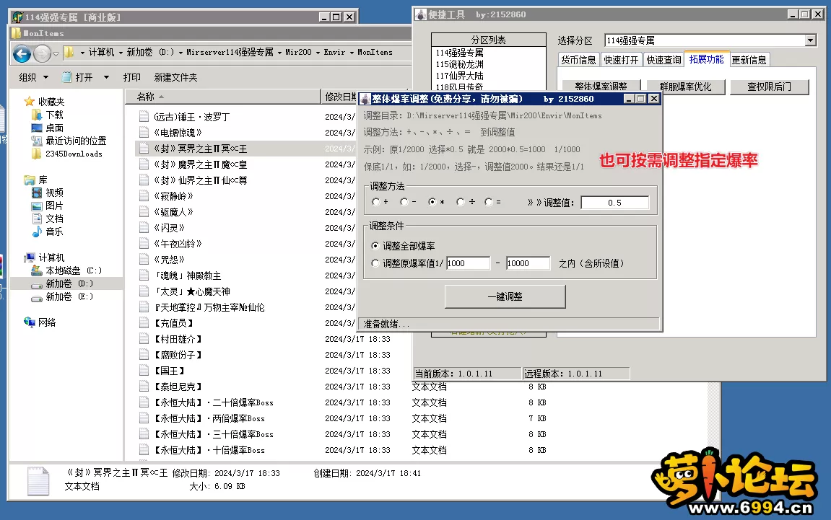Switch to the 快速查询 tab

(664, 60)
